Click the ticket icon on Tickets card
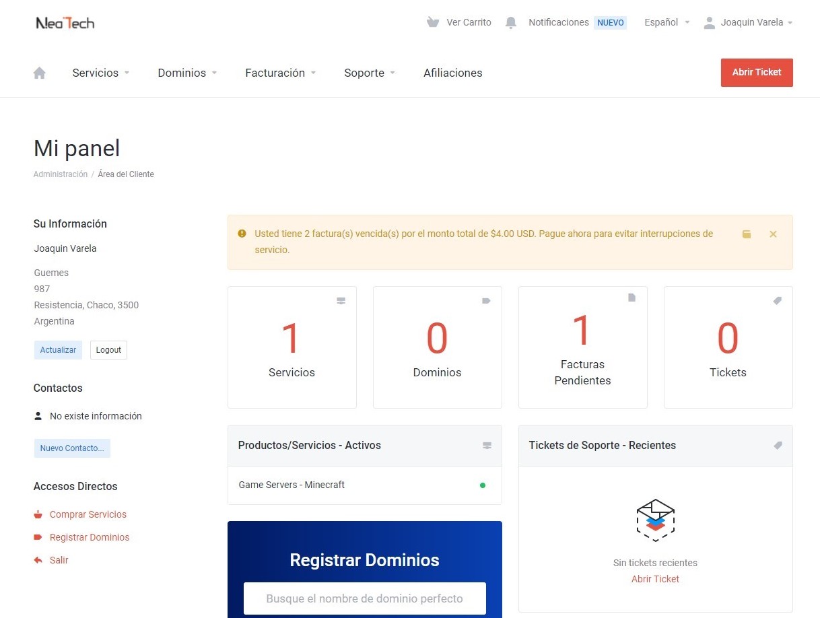The image size is (820, 618). 777,301
